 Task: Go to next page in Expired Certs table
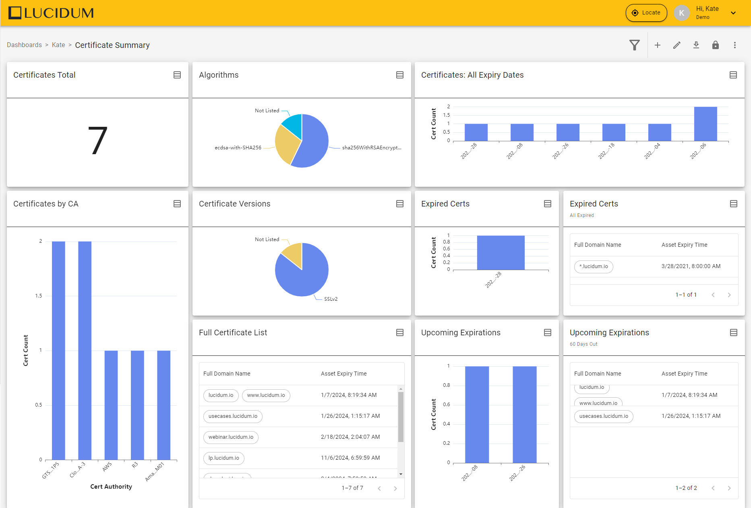pos(729,295)
